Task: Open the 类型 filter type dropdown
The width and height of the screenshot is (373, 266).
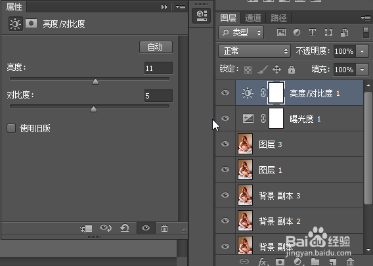Action: pyautogui.click(x=241, y=33)
